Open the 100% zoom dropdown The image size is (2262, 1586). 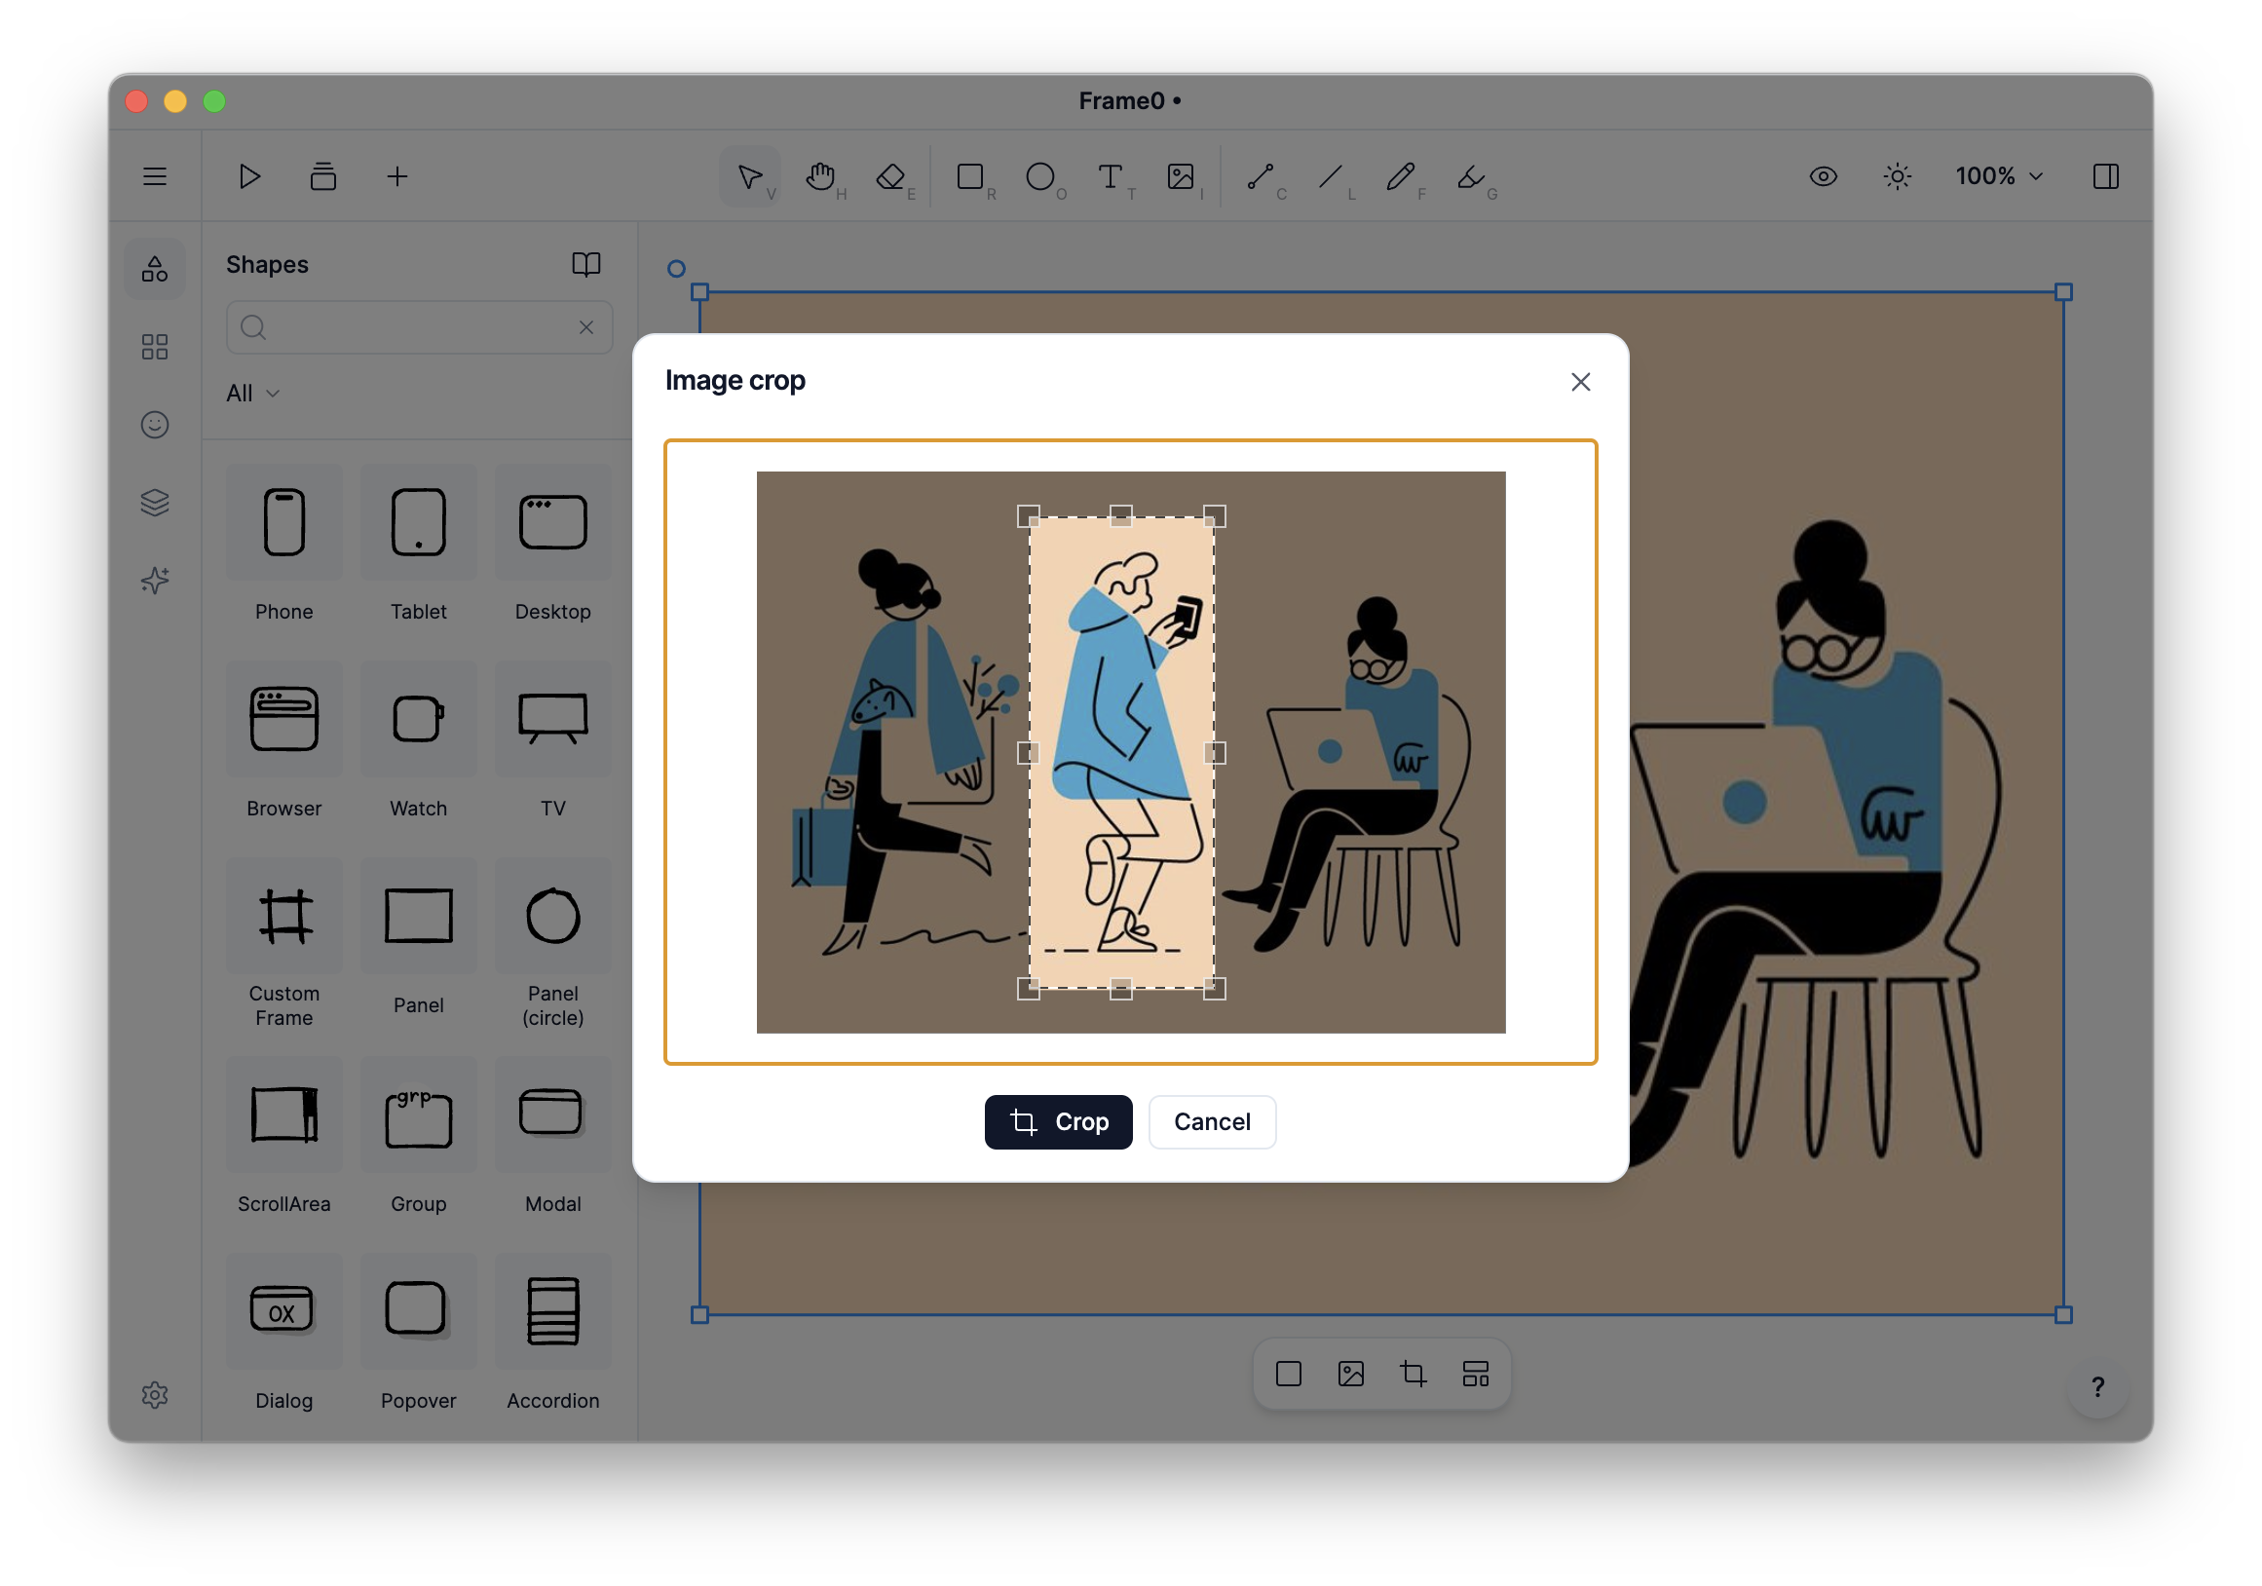click(1999, 177)
